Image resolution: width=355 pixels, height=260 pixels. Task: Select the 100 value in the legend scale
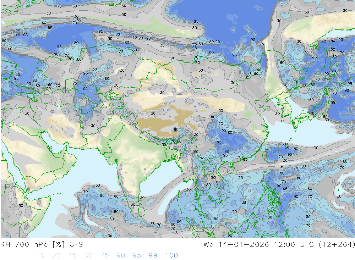coord(171,255)
